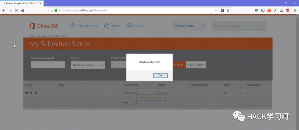Toggle the Firefox sidebar icon
Image resolution: width=299 pixels, height=130 pixels.
tap(263, 10)
